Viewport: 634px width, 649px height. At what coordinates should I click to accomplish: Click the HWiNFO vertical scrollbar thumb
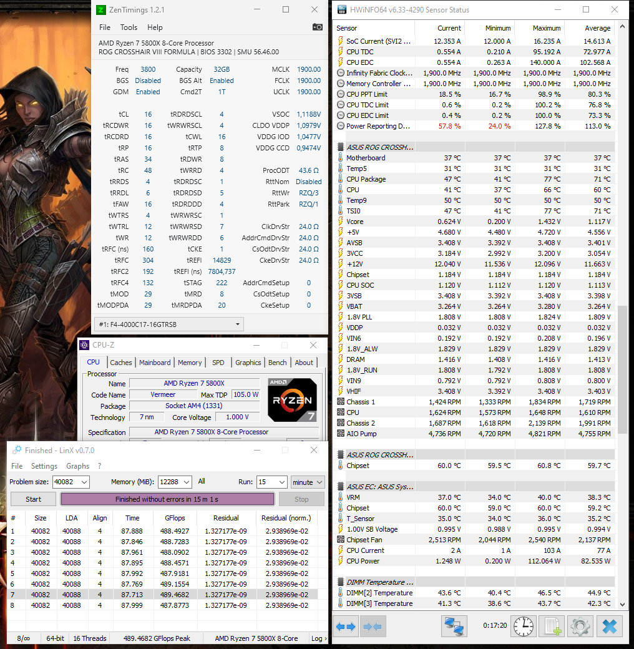coord(622,369)
